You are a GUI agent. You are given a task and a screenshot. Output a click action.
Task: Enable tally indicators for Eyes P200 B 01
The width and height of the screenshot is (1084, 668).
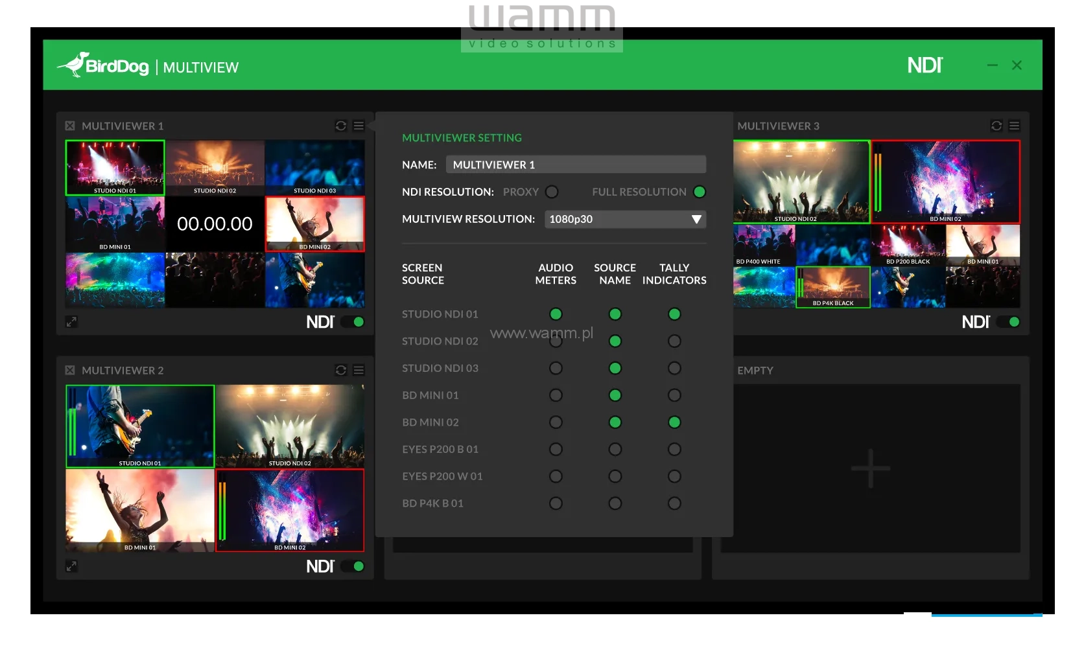click(674, 449)
